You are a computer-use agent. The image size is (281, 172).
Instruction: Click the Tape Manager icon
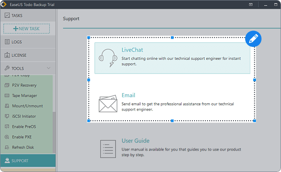(7, 95)
